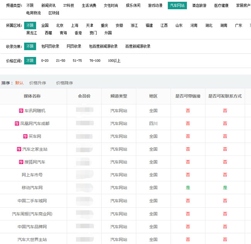Image resolution: width=251 pixels, height=244 pixels.
Task: Choose the 西藏 region filter
Action: click(x=48, y=33)
